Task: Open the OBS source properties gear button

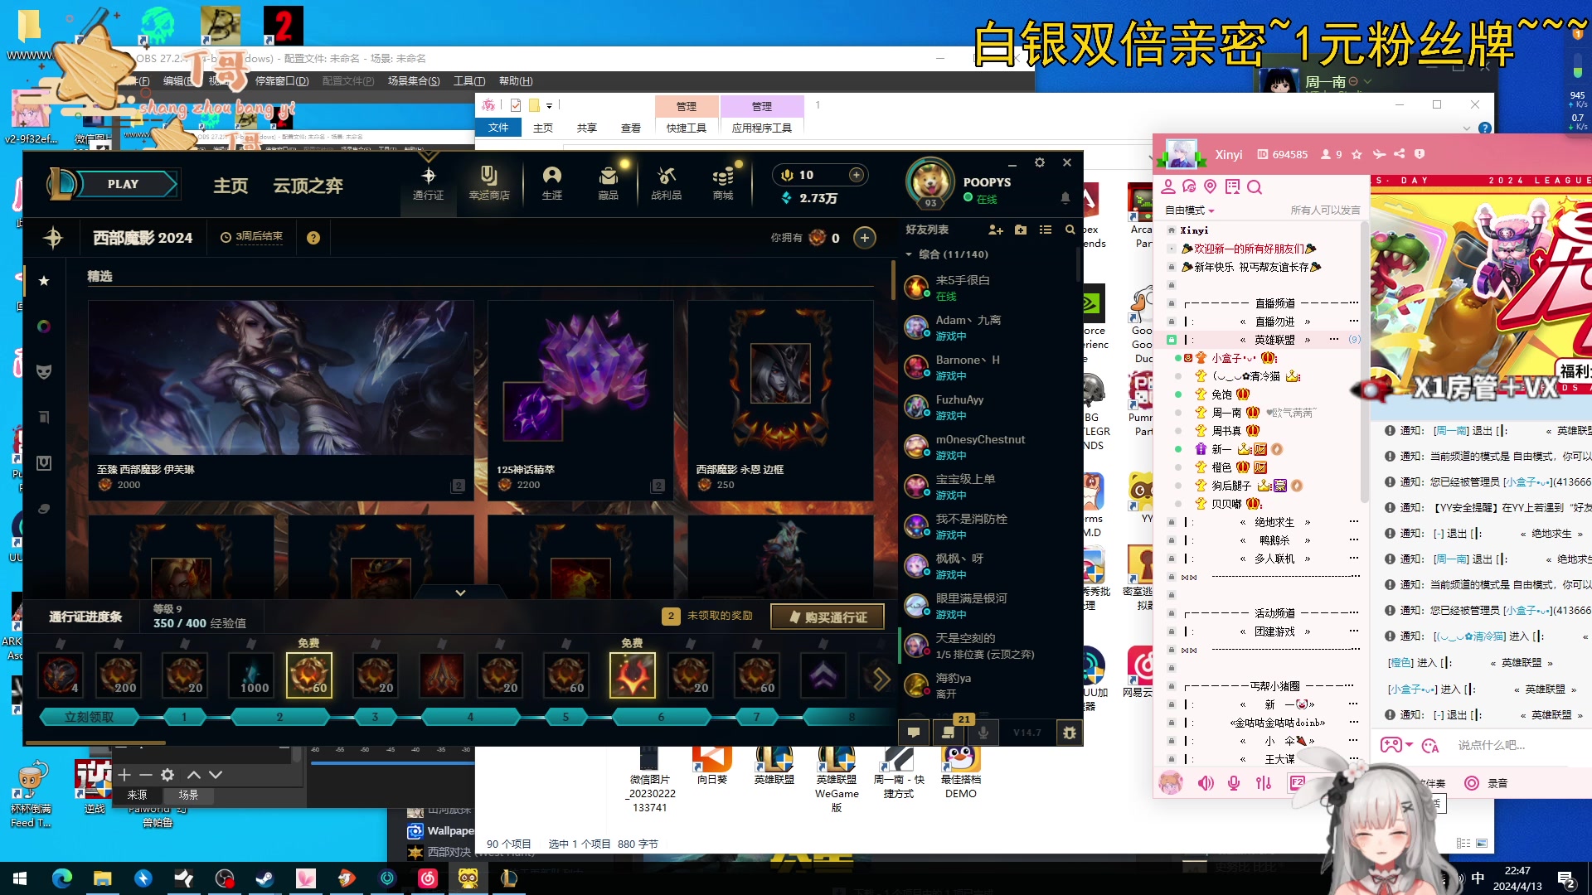Action: pos(167,775)
